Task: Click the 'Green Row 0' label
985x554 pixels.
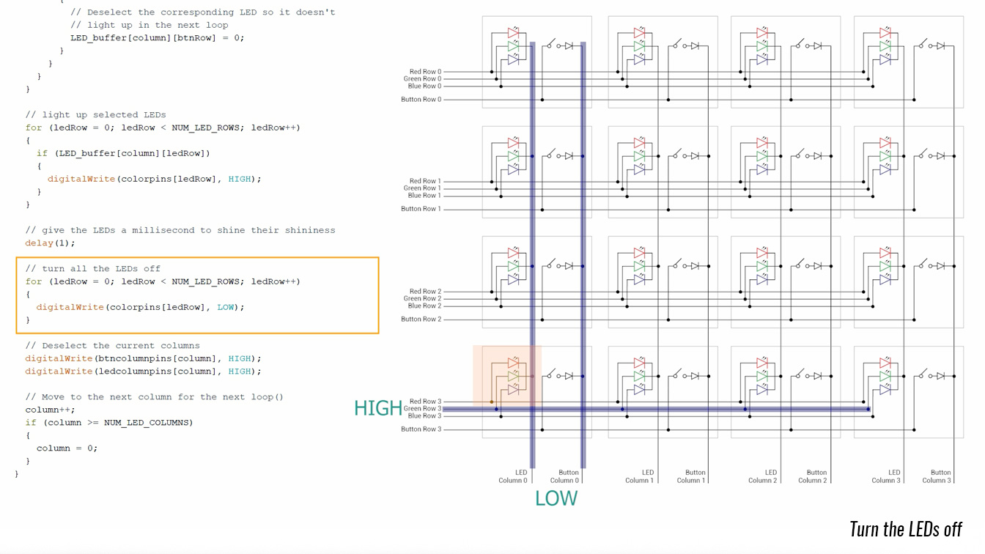Action: (422, 79)
